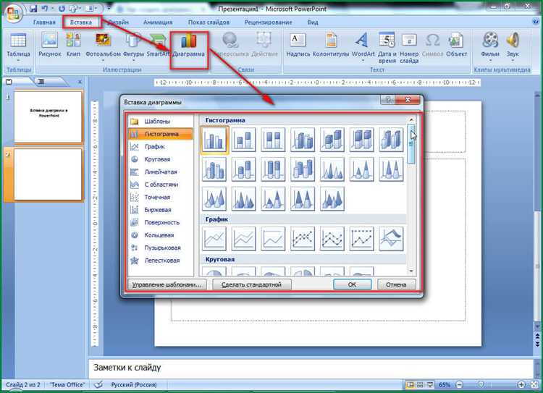Click the Отмена cancel button
This screenshot has height=393, width=543.
(x=396, y=284)
